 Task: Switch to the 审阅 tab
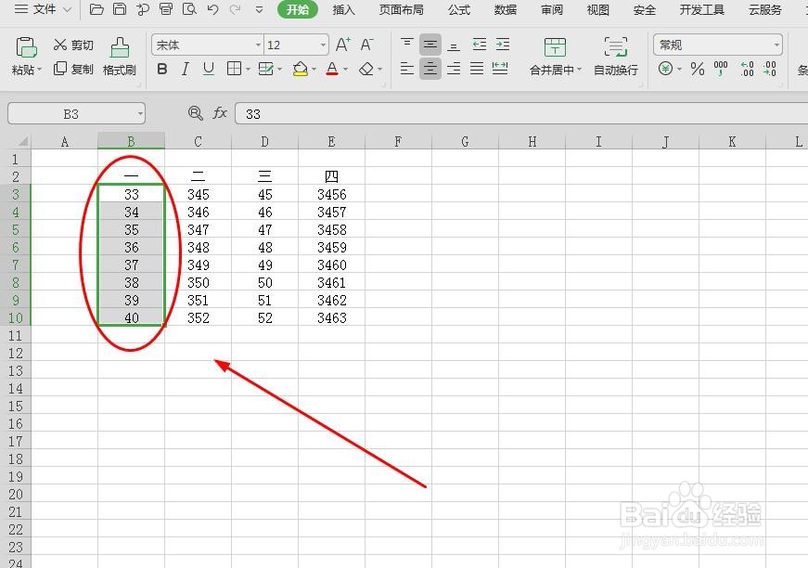coord(552,9)
